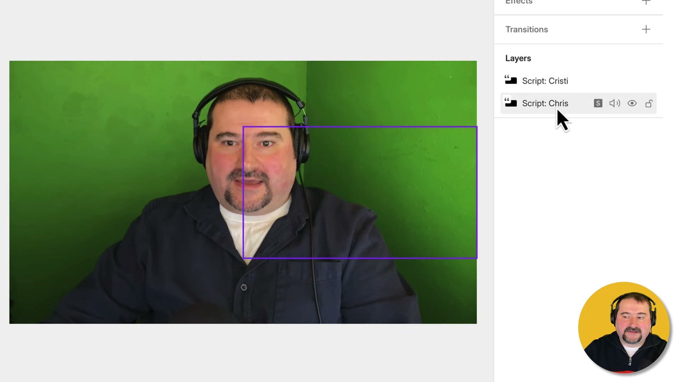Select the Script: Chris layer

[x=545, y=103]
